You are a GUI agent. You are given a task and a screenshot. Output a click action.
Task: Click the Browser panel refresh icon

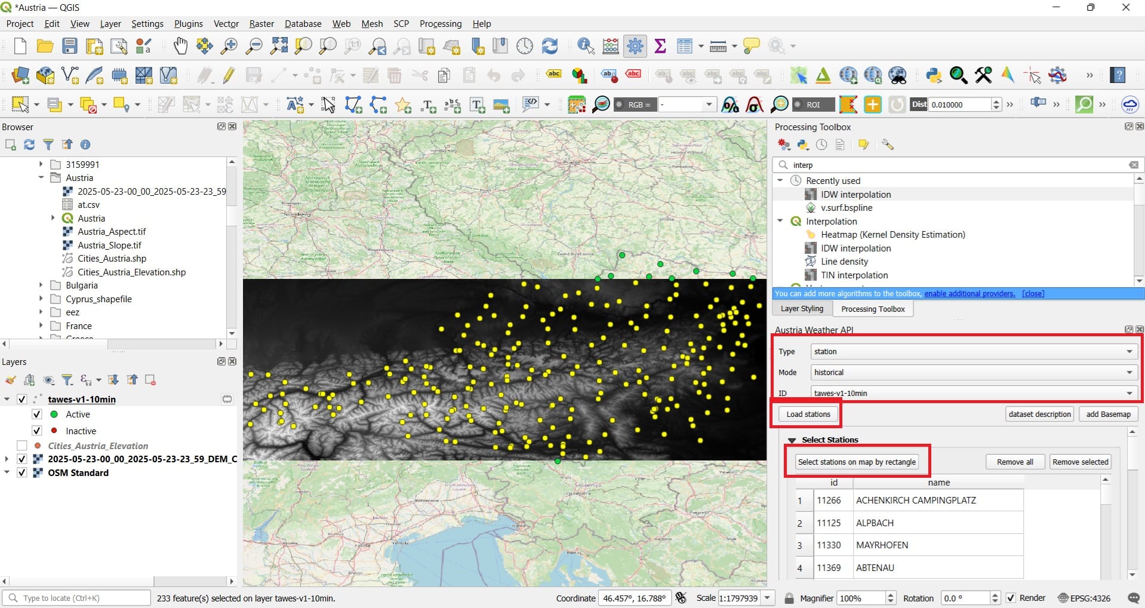click(29, 145)
